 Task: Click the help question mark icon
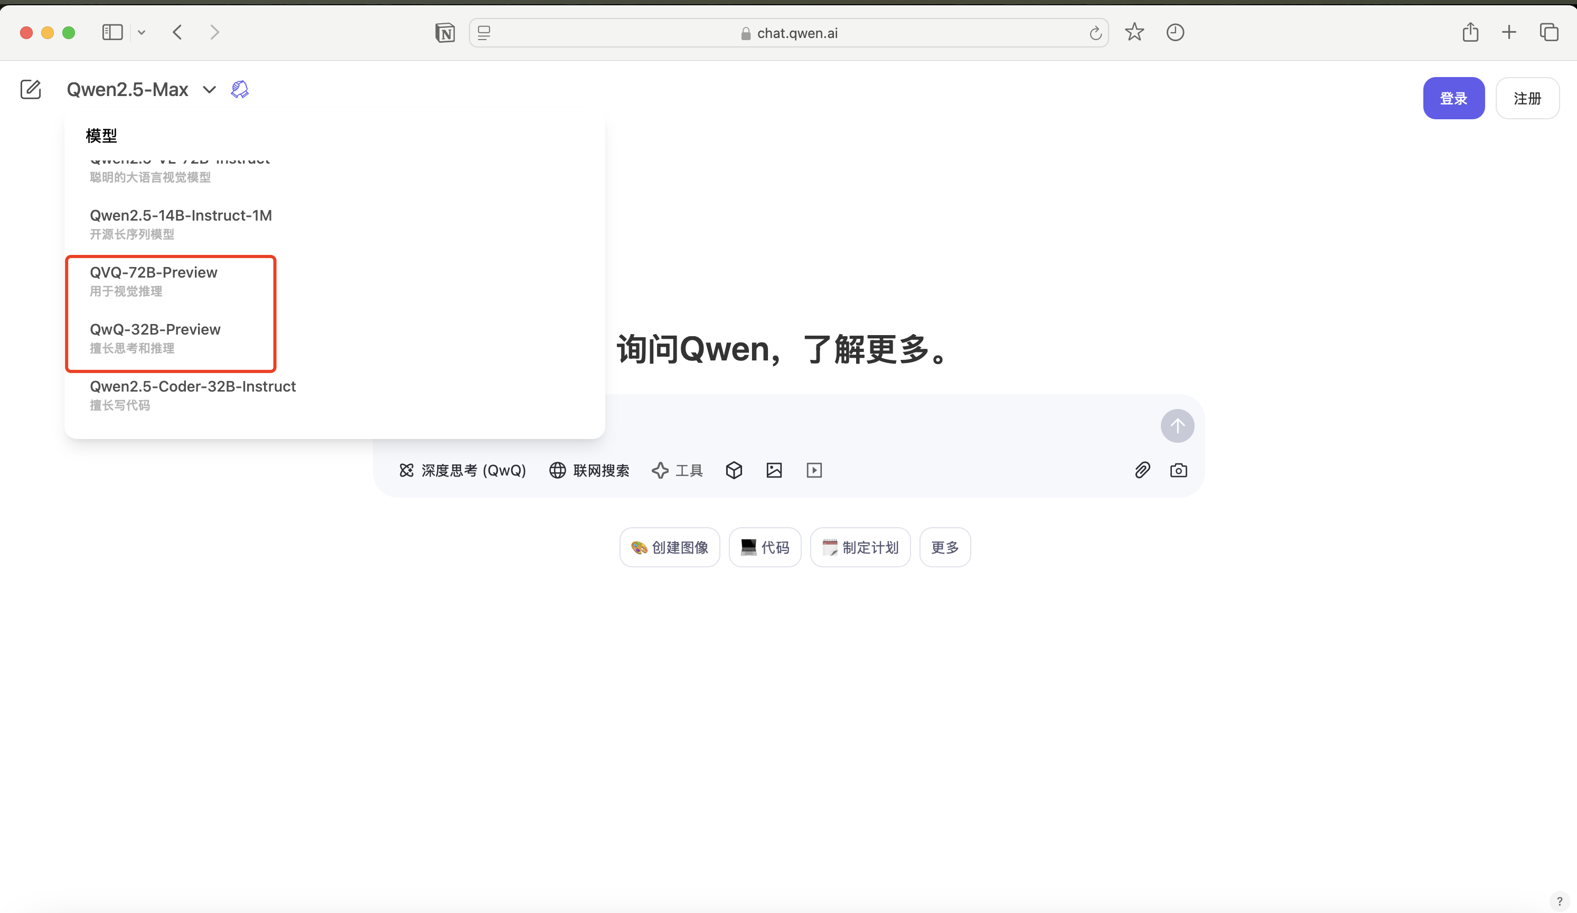1559,901
